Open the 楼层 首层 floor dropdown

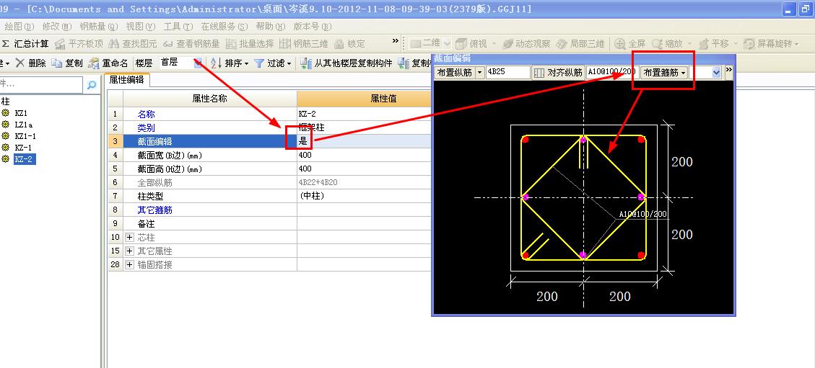coord(199,63)
